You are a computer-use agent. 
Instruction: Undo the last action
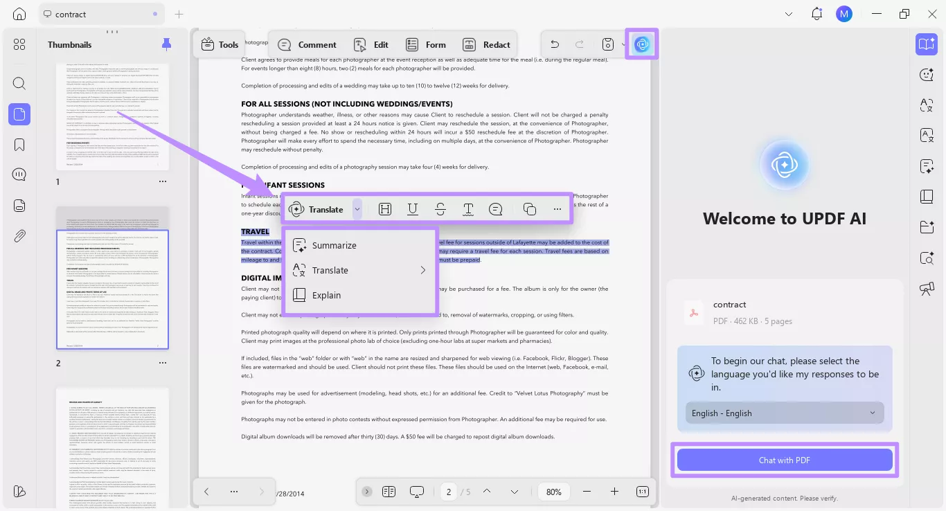coord(555,44)
